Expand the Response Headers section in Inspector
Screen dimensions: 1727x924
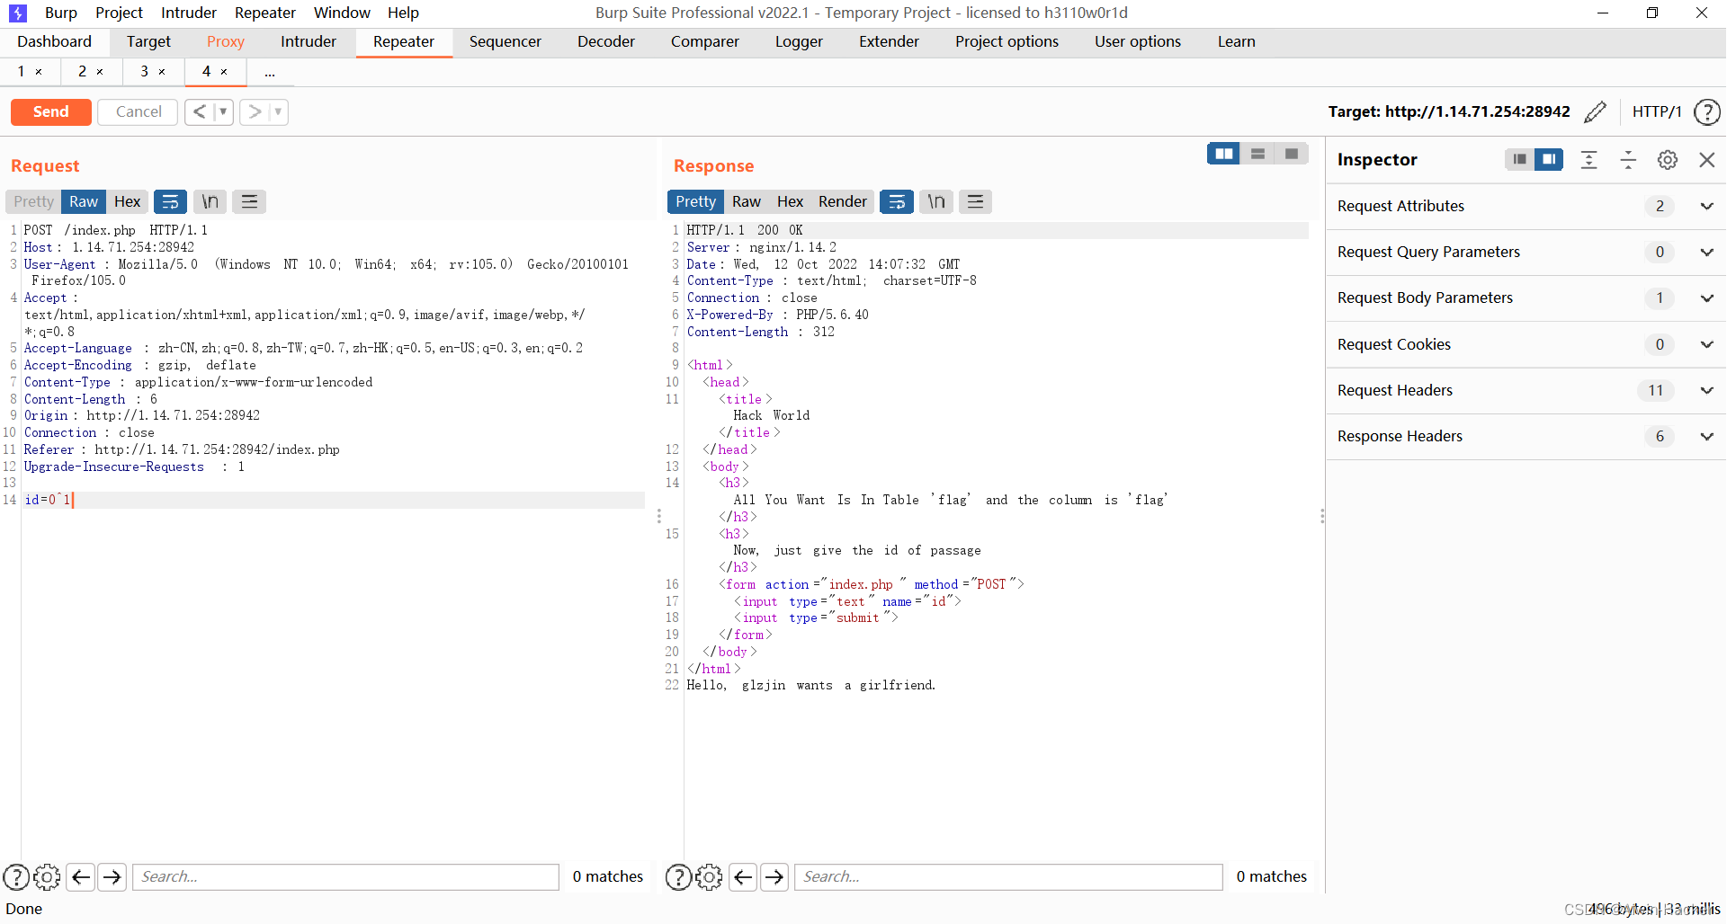[1706, 436]
